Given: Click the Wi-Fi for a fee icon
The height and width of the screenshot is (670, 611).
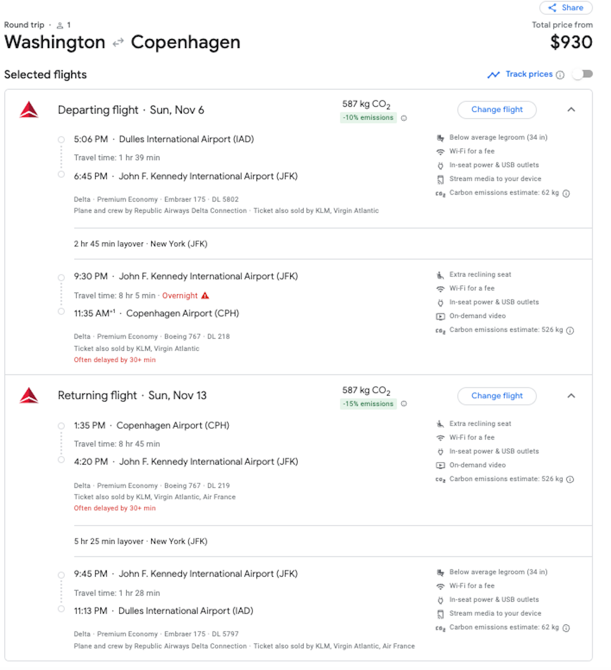Looking at the screenshot, I should (441, 151).
